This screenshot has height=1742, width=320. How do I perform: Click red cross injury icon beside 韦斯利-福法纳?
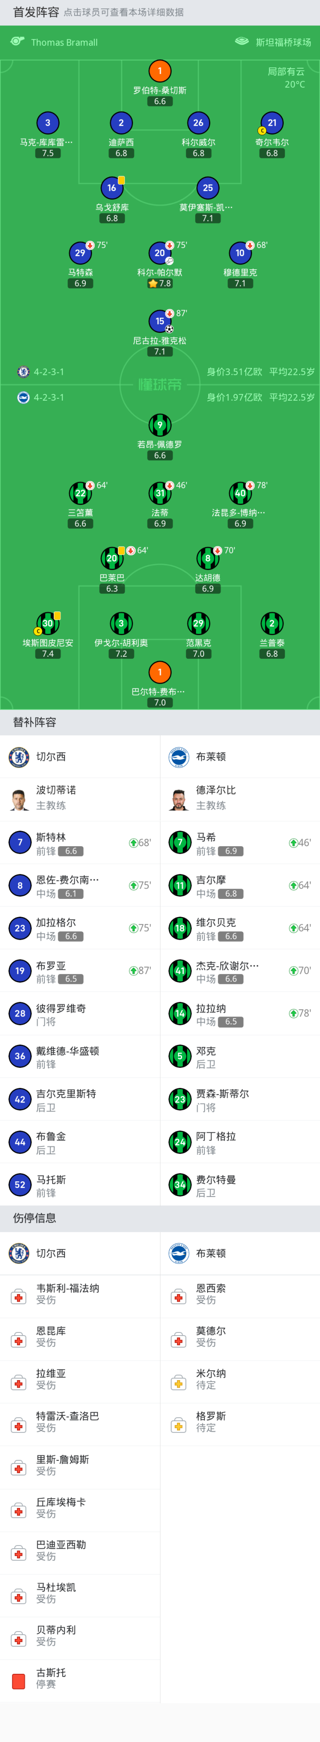19,1296
